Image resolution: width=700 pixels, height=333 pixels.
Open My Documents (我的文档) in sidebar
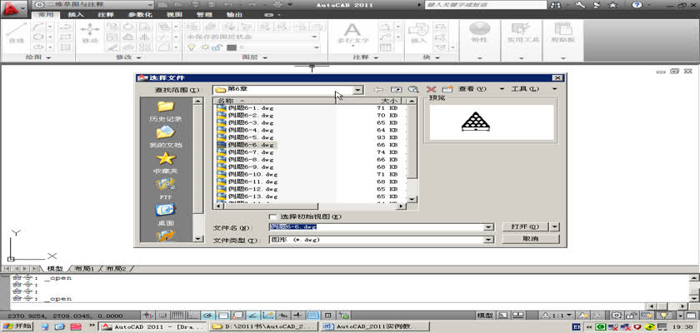pyautogui.click(x=166, y=133)
